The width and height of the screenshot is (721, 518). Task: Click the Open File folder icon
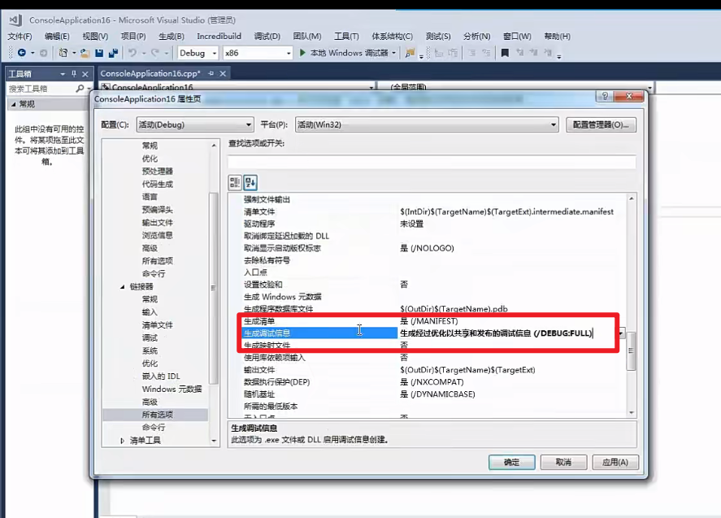85,53
